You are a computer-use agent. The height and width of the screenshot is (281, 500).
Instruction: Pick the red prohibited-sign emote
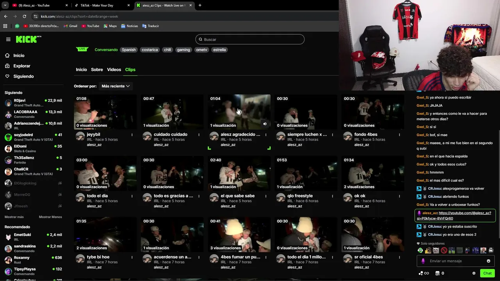pyautogui.click(x=444, y=251)
